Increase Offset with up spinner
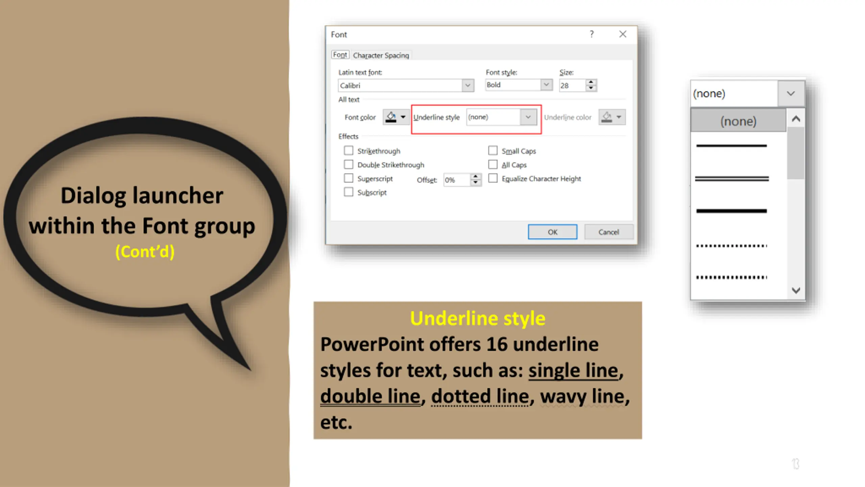 [476, 177]
